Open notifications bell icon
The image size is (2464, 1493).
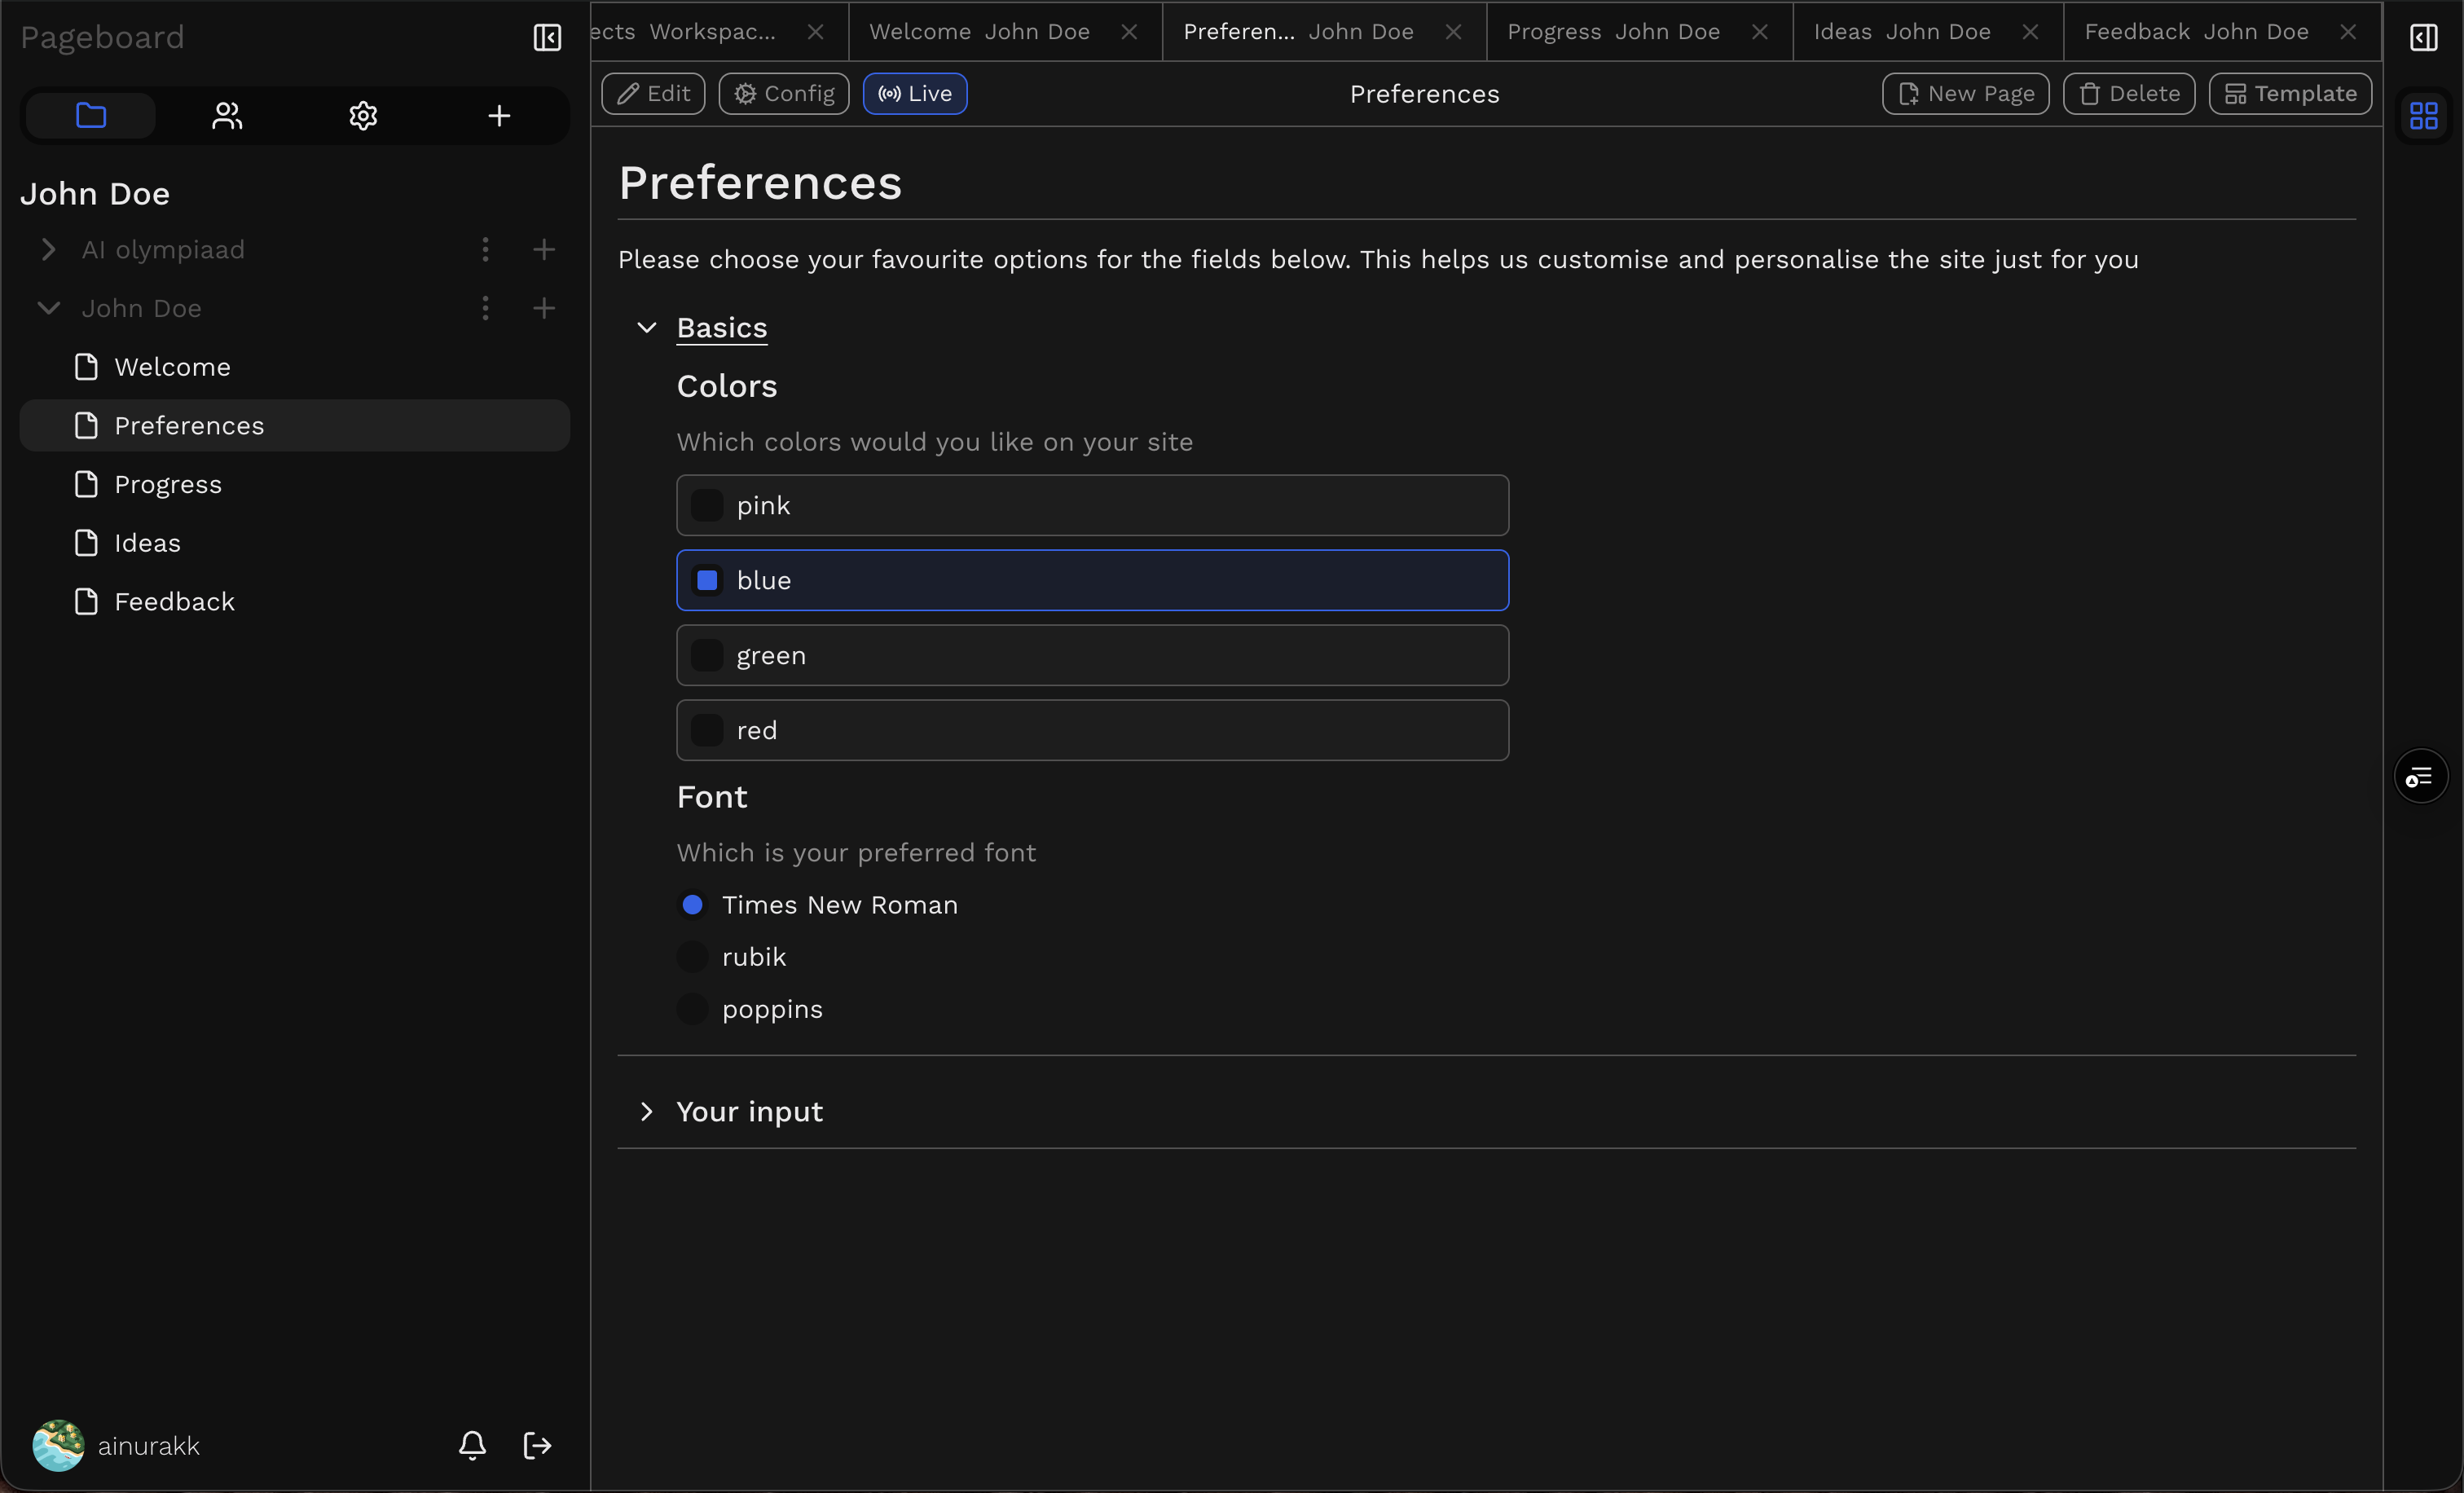pos(472,1445)
